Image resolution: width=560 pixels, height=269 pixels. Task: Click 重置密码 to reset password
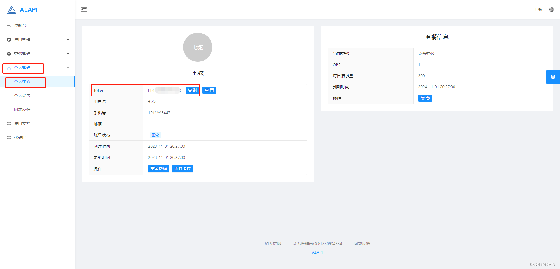(158, 169)
